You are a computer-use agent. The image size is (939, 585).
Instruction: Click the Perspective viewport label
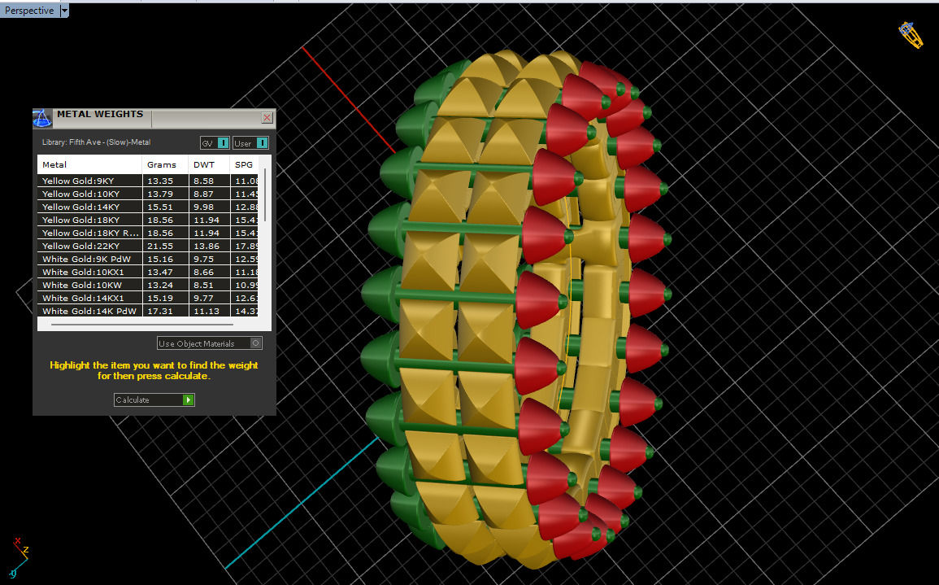click(29, 11)
